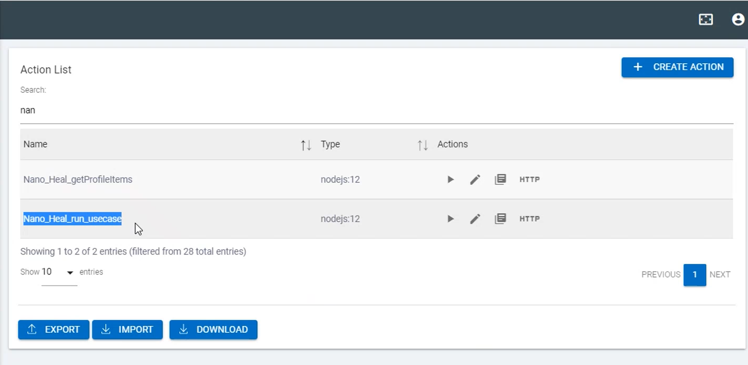Click HTTP for Nano_Heal_getProfileItems
The height and width of the screenshot is (365, 748).
click(530, 180)
